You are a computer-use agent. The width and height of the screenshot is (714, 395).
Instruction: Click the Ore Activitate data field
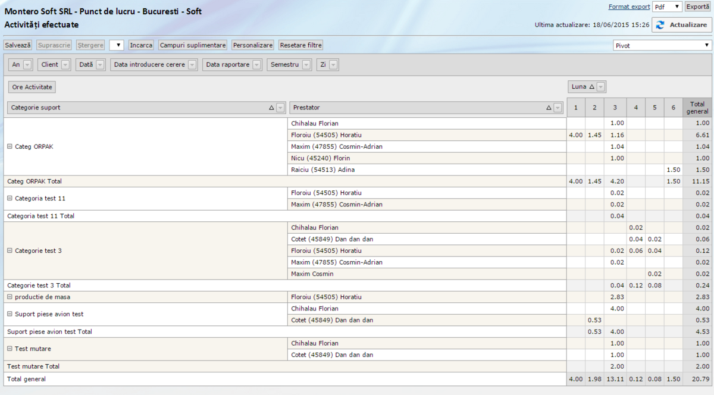tap(32, 87)
